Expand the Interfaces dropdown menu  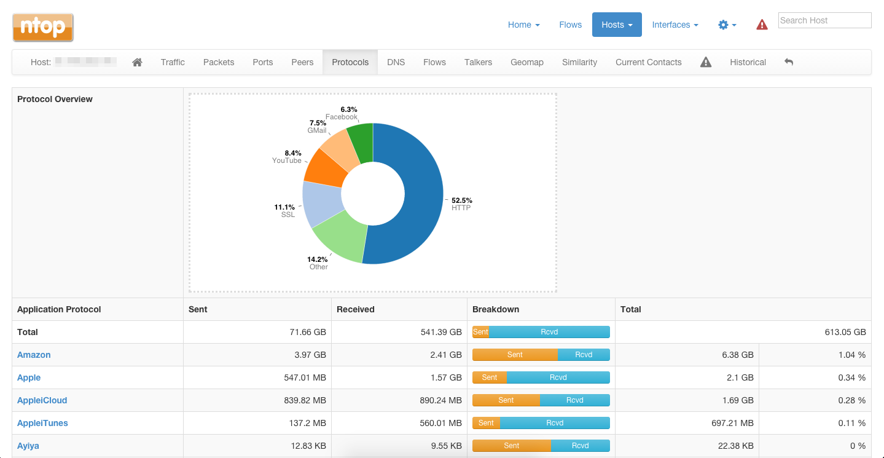point(675,25)
